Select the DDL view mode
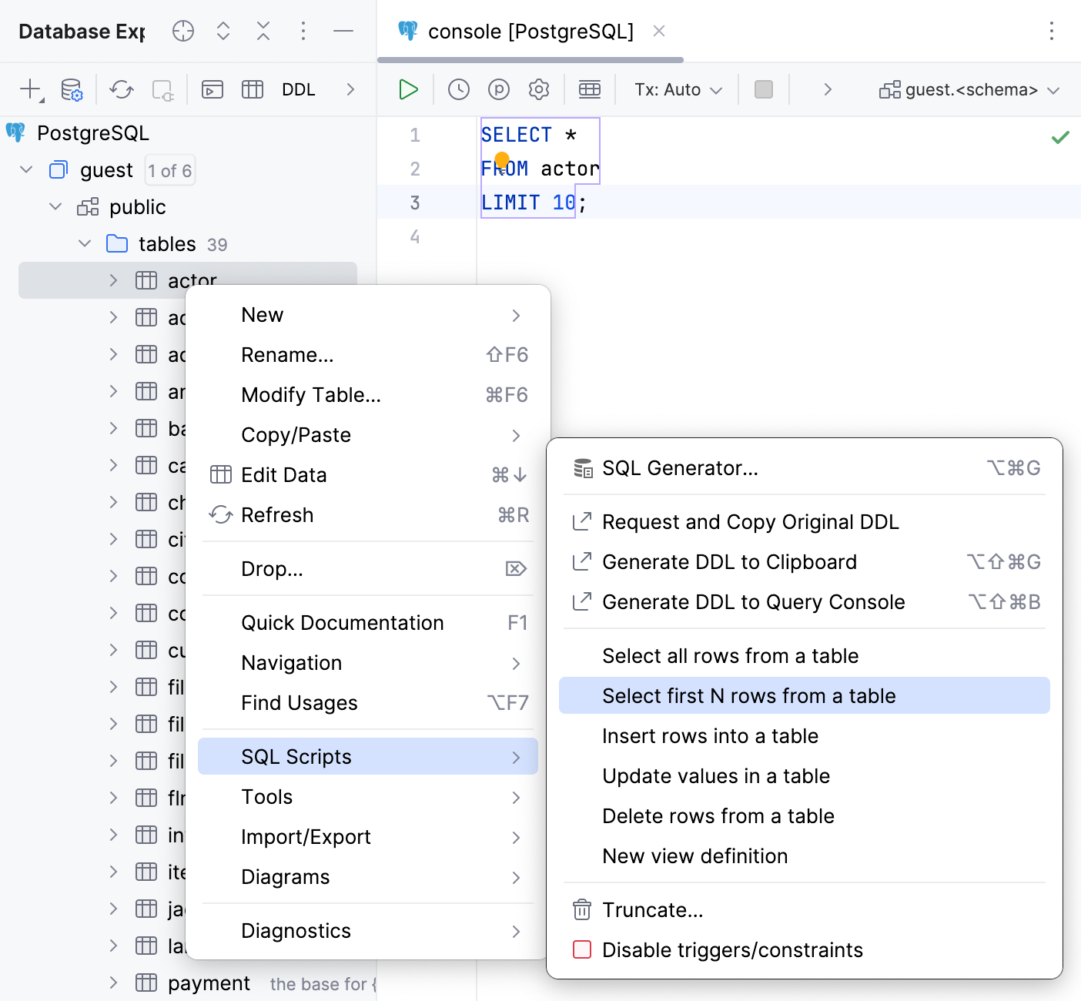 pyautogui.click(x=299, y=89)
